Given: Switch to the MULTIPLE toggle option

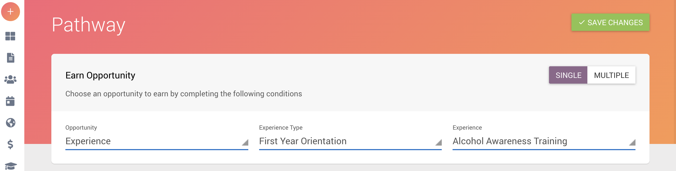Looking at the screenshot, I should coord(611,75).
